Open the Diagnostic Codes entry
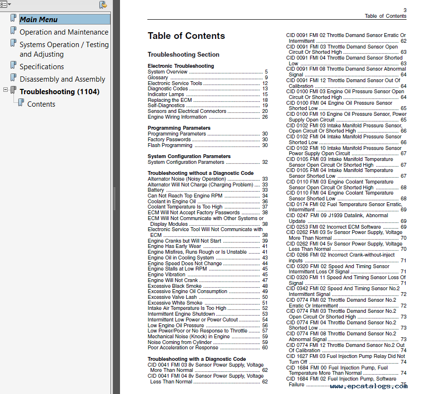 tap(207, 88)
